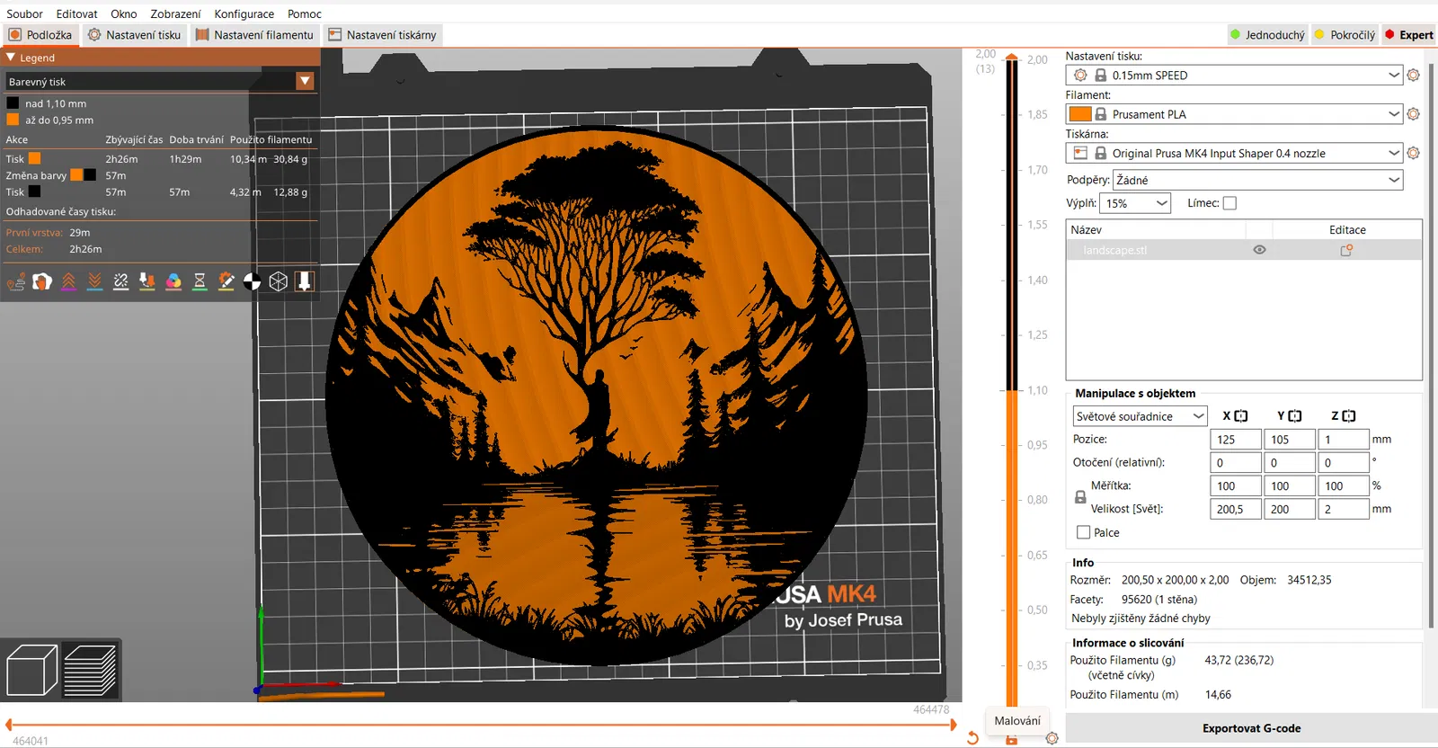Open the Prusament PLA filament dropdown
1438x748 pixels.
click(x=1235, y=114)
